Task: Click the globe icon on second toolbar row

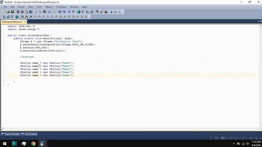Action: [17, 17]
